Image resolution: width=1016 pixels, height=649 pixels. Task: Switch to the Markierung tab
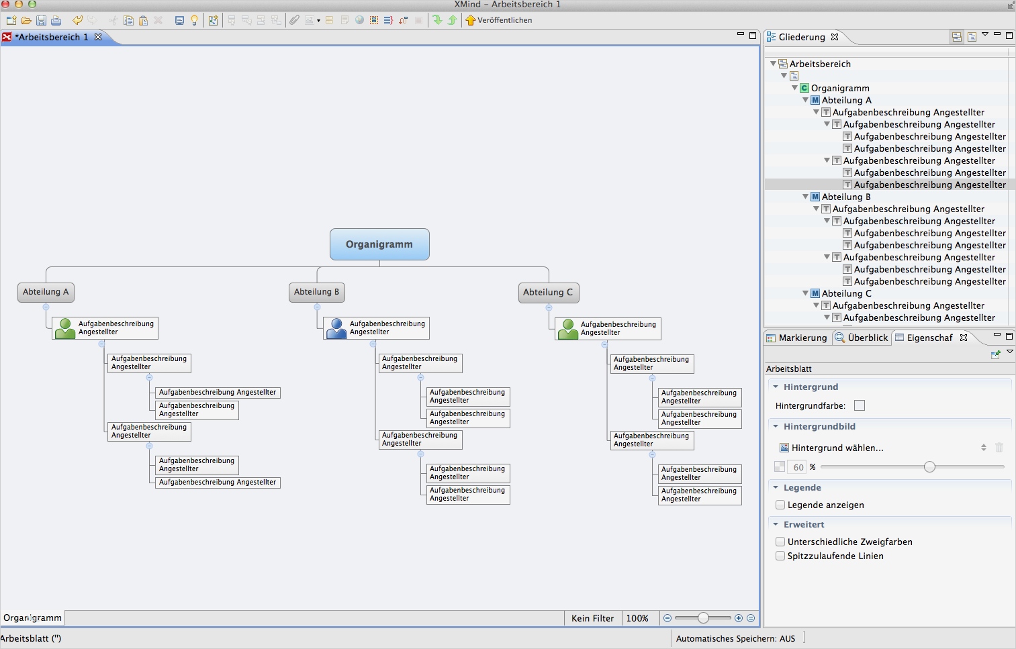pos(797,338)
